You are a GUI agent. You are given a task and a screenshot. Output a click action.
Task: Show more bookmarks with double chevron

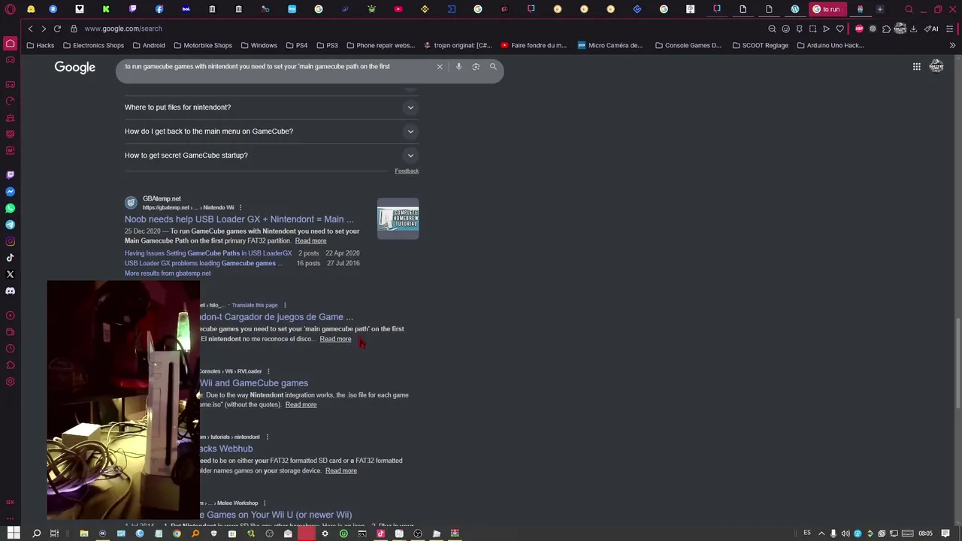click(x=952, y=45)
